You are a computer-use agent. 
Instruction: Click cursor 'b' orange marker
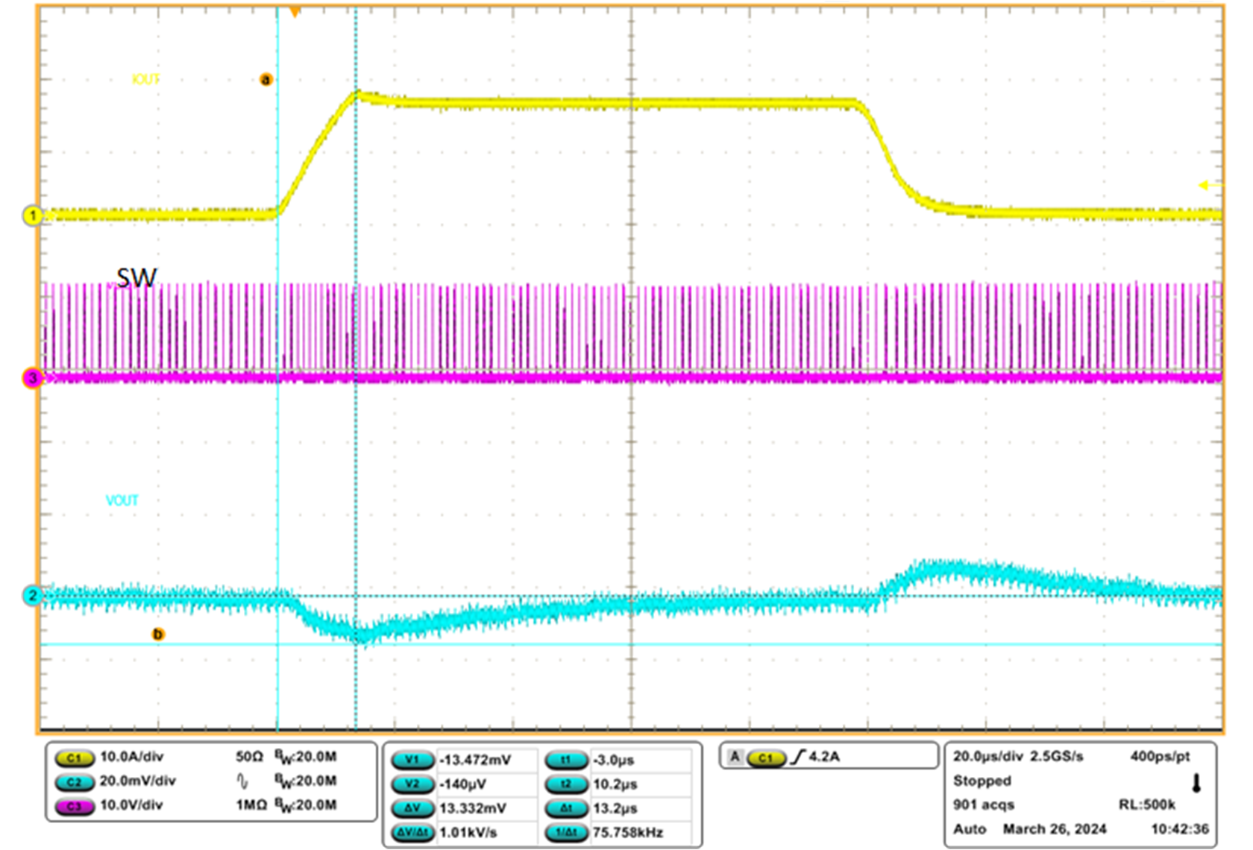158,634
